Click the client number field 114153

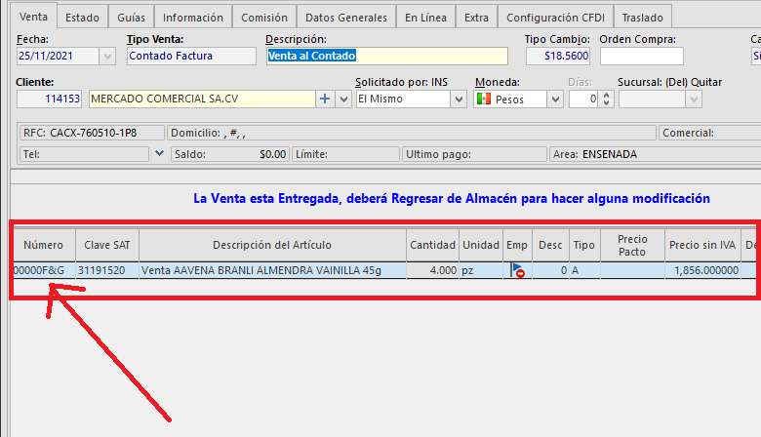pos(49,99)
